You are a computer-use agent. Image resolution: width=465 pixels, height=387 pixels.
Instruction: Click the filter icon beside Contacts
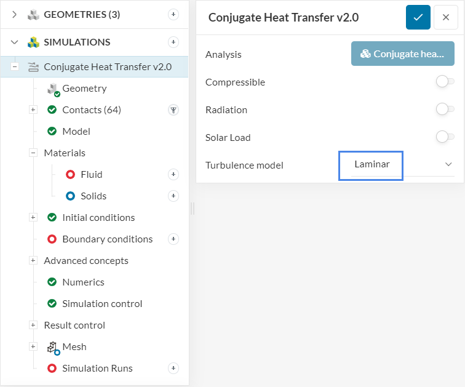(x=173, y=110)
